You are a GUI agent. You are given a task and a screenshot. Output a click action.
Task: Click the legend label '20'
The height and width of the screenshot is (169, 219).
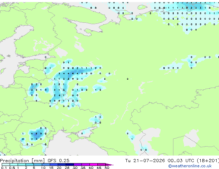pyautogui.click(x=59, y=168)
